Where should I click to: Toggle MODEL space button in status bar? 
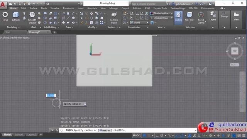[137, 136]
